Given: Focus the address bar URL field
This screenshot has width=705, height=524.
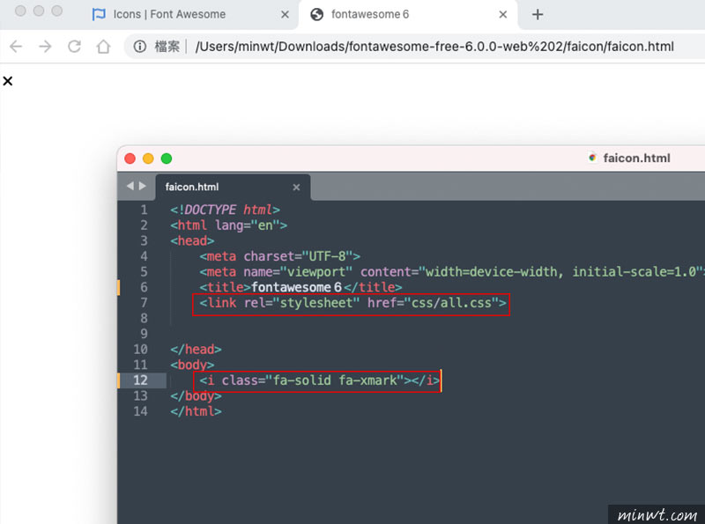Looking at the screenshot, I should (434, 47).
